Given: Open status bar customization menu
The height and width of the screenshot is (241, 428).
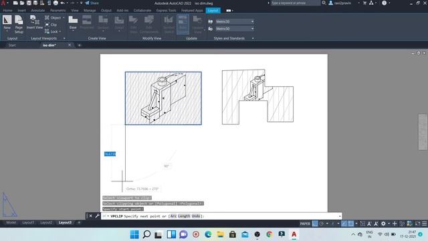Looking at the screenshot, I should [425, 224].
